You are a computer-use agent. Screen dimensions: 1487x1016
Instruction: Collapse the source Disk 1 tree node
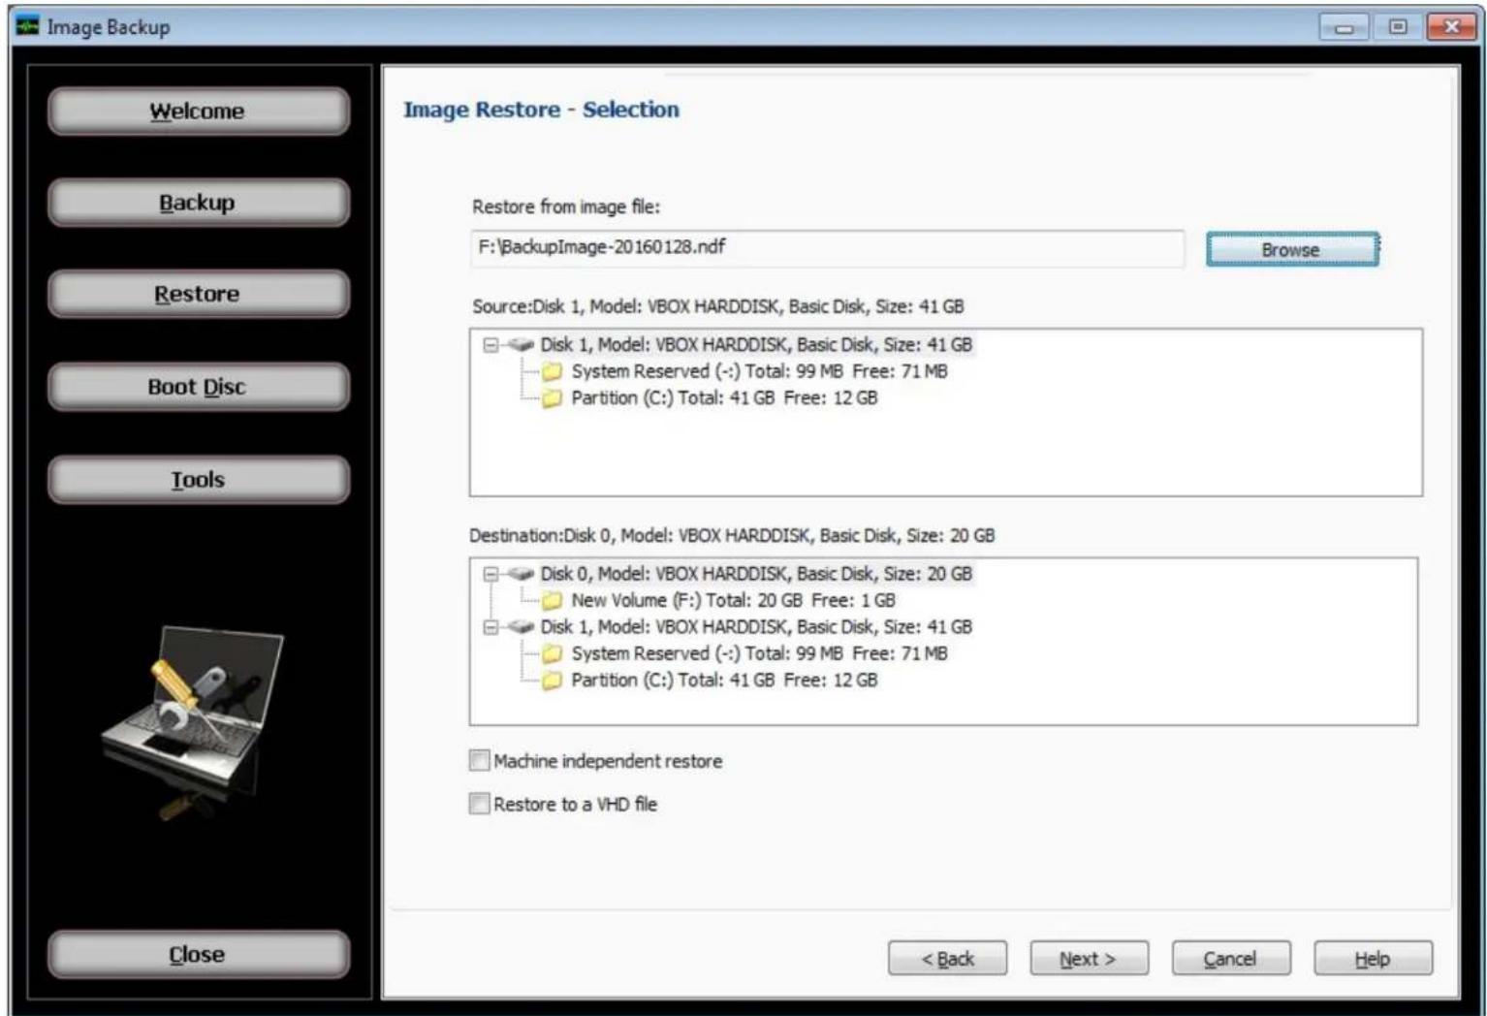click(x=490, y=345)
